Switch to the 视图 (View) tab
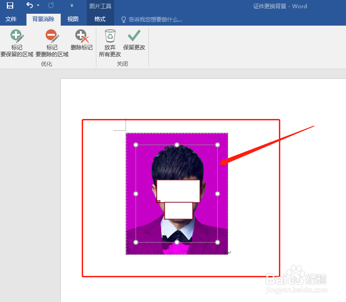The width and height of the screenshot is (346, 302). pos(73,19)
